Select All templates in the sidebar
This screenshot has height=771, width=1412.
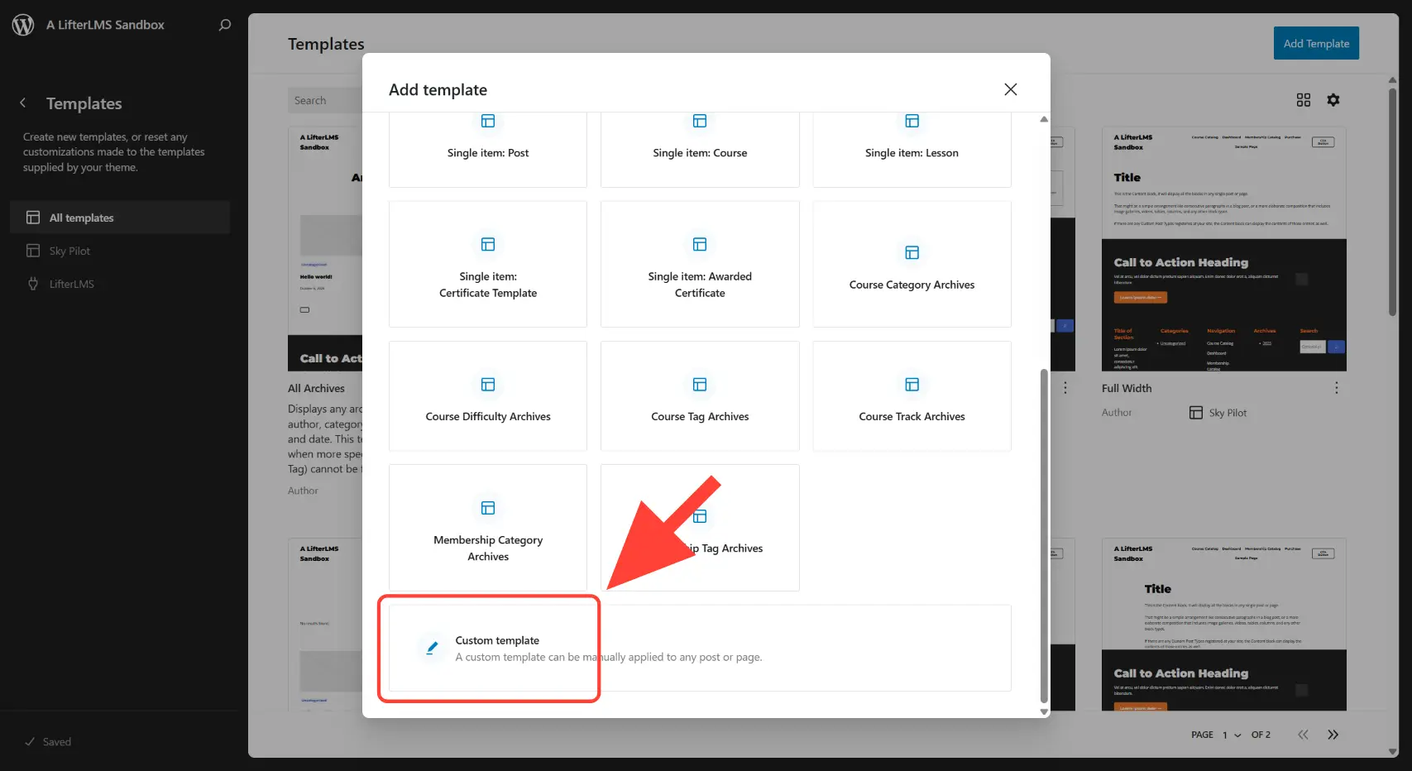point(82,217)
